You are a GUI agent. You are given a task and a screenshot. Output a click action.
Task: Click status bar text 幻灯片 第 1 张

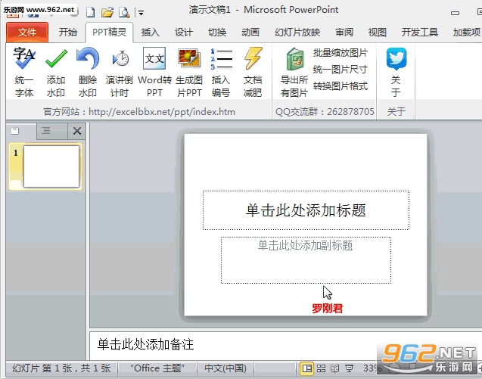click(x=61, y=368)
